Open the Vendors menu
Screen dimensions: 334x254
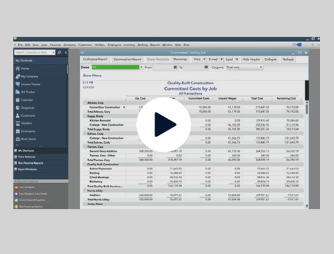(x=100, y=45)
